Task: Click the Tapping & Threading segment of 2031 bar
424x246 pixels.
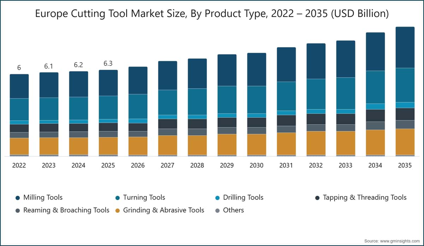Action: 286,121
